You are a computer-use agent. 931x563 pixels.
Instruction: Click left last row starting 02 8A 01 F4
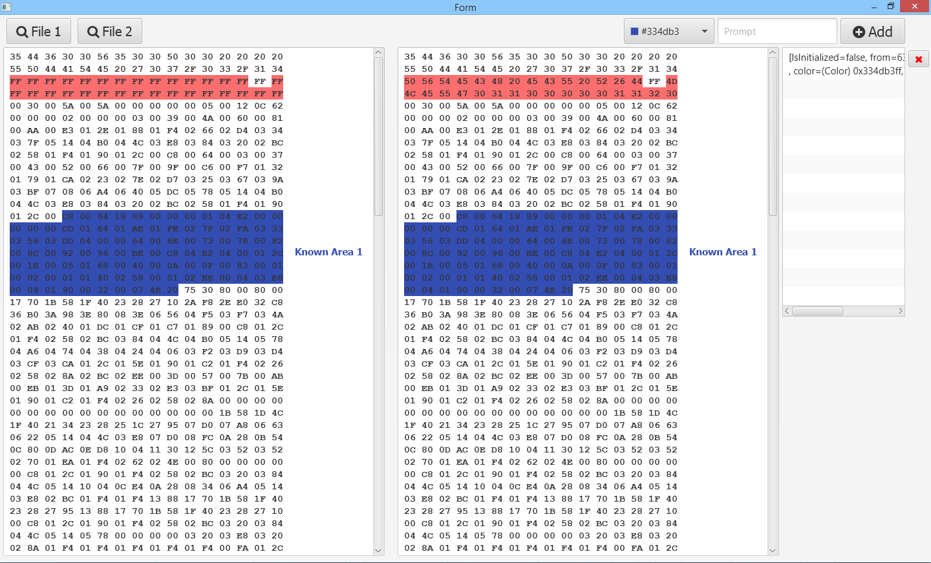[x=146, y=548]
